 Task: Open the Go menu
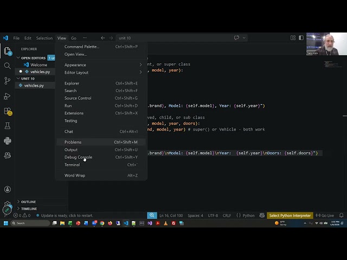pos(74,38)
